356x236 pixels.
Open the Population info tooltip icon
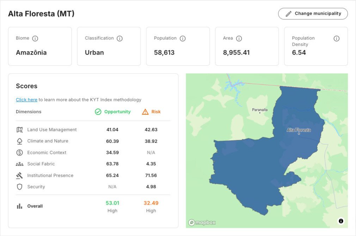pyautogui.click(x=183, y=38)
